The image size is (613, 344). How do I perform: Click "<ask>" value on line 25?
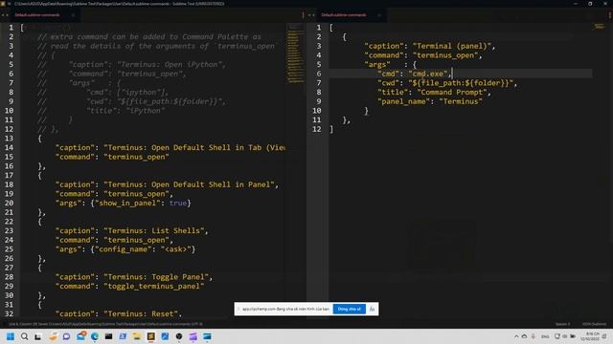pyautogui.click(x=175, y=249)
